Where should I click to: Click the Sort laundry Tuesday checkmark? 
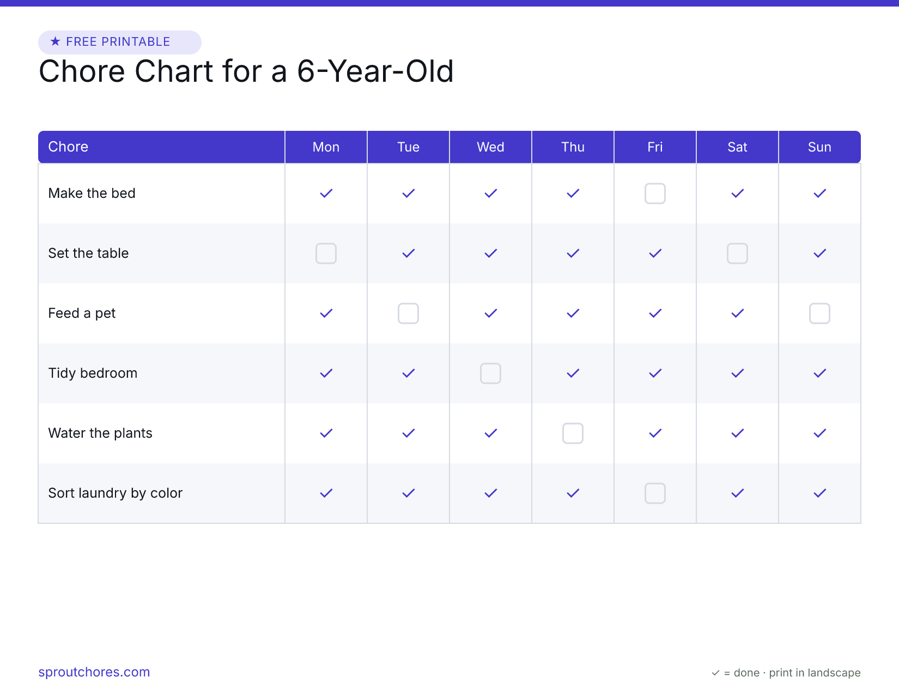point(408,493)
